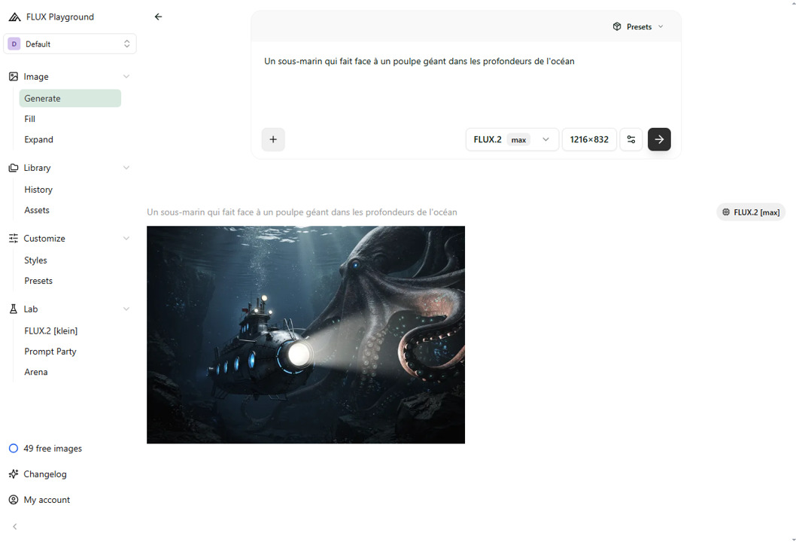Click the gray prompt caption above image
796x542 pixels.
(302, 212)
